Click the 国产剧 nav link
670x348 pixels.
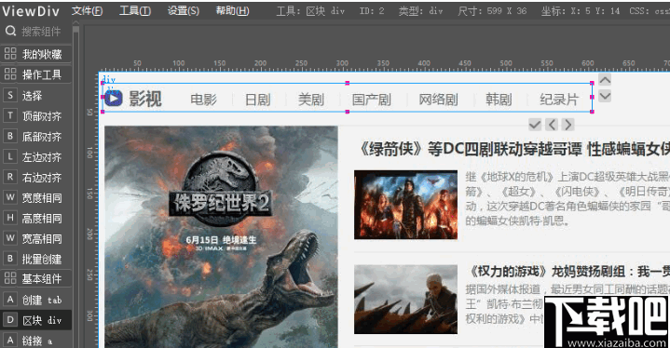pyautogui.click(x=371, y=100)
